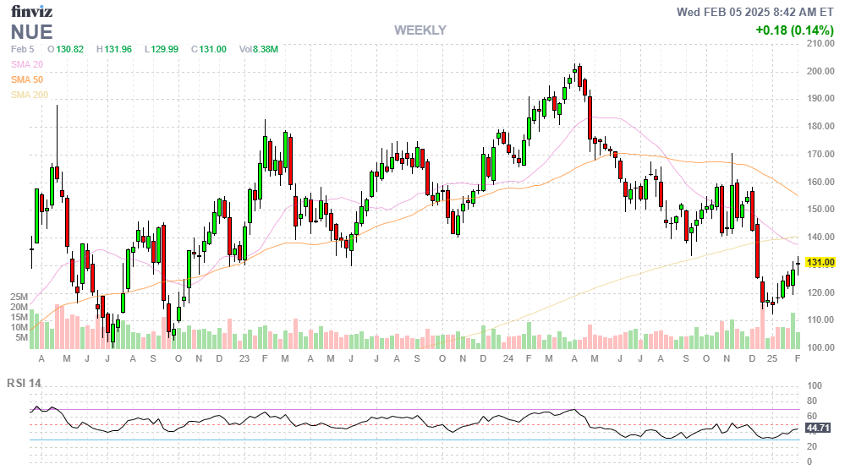845x475 pixels.
Task: Click the Feb 5 date label
Action: coord(22,50)
